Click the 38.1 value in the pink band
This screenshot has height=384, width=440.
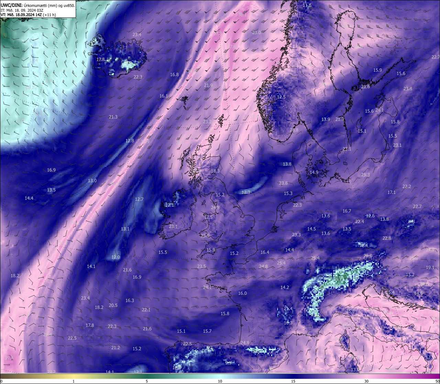[242, 15]
